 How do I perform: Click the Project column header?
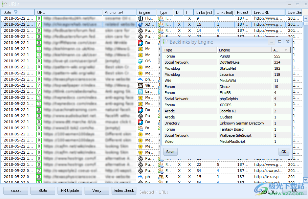243,13
